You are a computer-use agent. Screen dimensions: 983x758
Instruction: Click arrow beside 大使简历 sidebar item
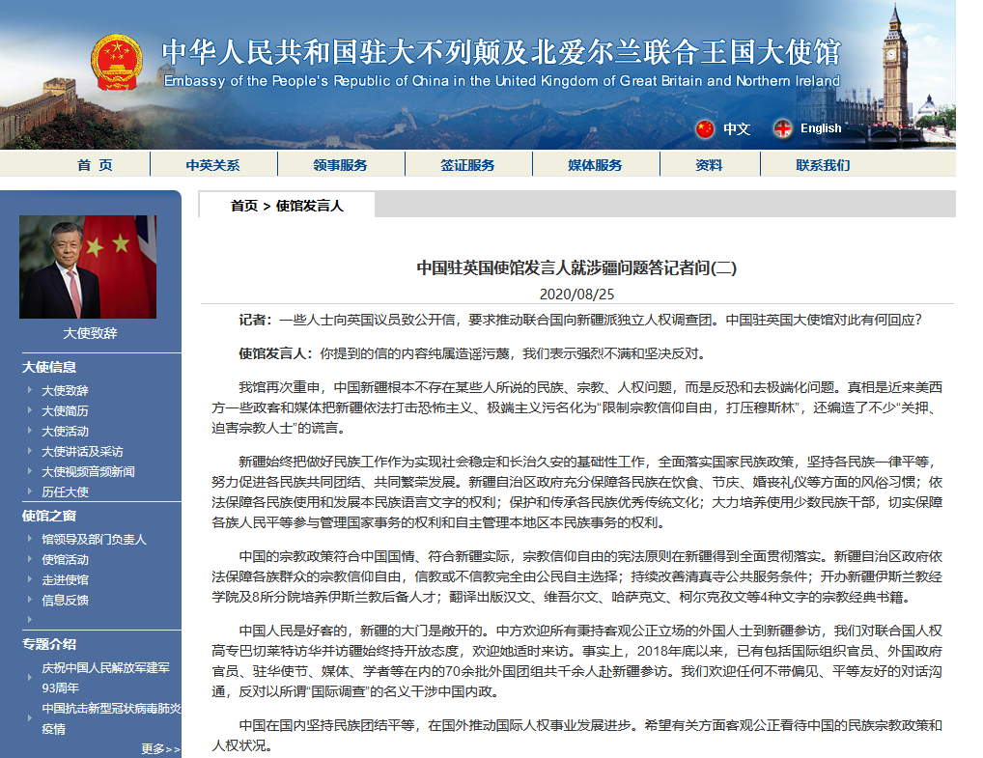pos(30,410)
